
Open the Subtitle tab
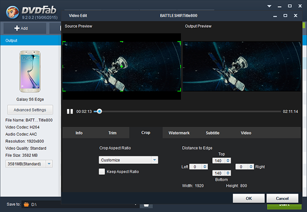pyautogui.click(x=213, y=133)
